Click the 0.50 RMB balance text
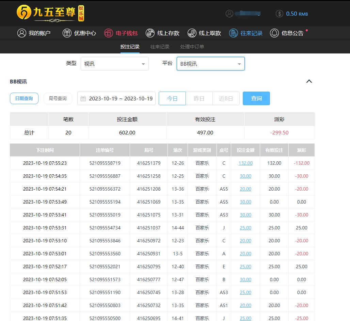This screenshot has width=350, height=321. (297, 14)
